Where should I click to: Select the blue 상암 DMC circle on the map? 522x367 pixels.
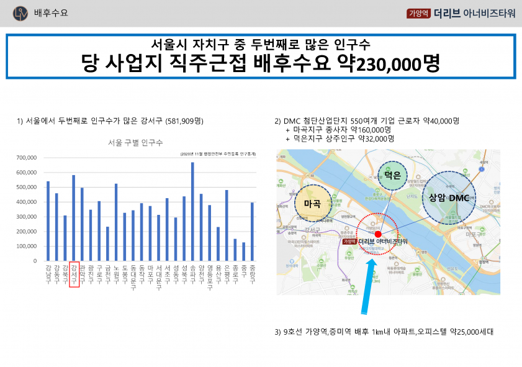449,198
